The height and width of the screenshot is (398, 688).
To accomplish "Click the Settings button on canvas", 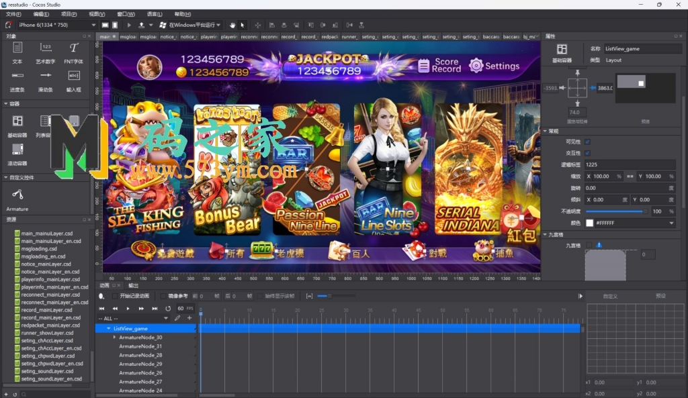I will 494,66.
